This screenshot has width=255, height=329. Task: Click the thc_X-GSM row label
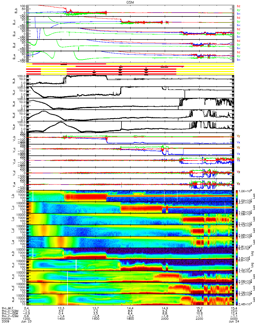pyautogui.click(x=10, y=311)
